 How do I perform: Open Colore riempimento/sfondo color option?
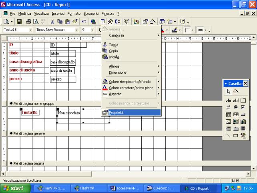130,82
